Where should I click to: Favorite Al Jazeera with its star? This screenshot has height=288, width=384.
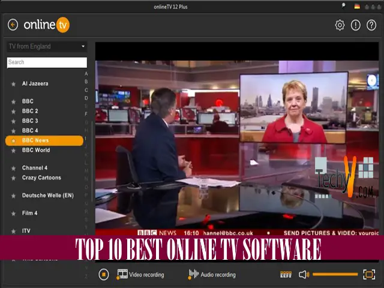[x=13, y=84]
